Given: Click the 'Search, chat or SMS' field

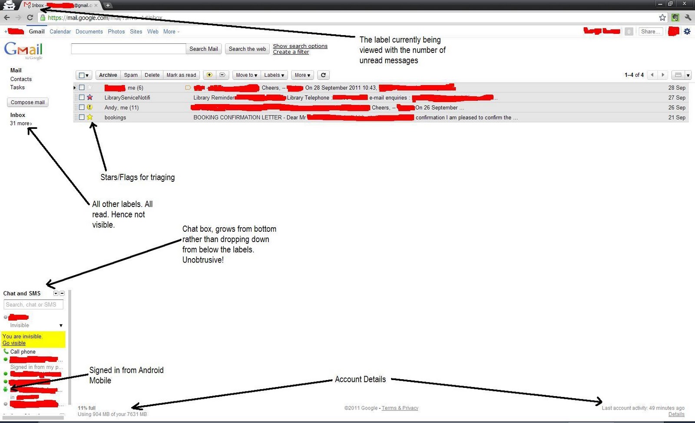Looking at the screenshot, I should click(x=33, y=305).
